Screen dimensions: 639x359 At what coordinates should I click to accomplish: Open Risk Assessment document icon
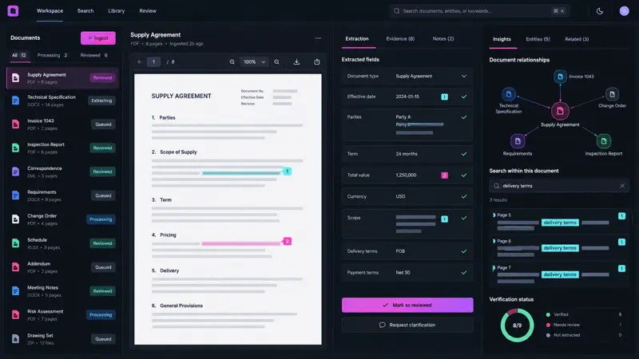coord(15,314)
